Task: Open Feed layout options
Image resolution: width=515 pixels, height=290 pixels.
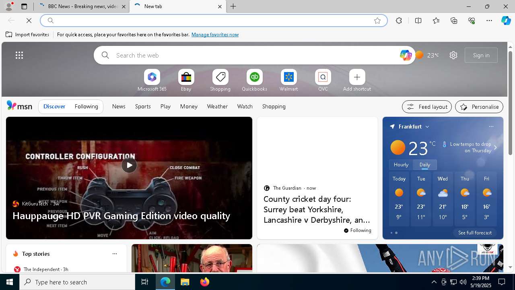Action: (427, 107)
